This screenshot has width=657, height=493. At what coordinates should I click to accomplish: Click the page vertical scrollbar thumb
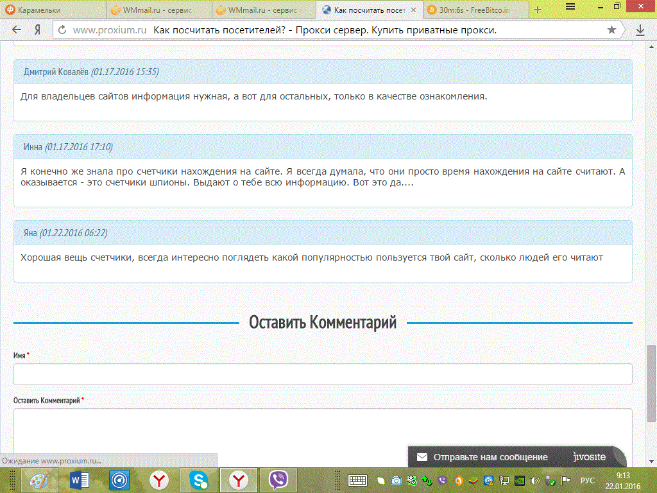(x=651, y=383)
